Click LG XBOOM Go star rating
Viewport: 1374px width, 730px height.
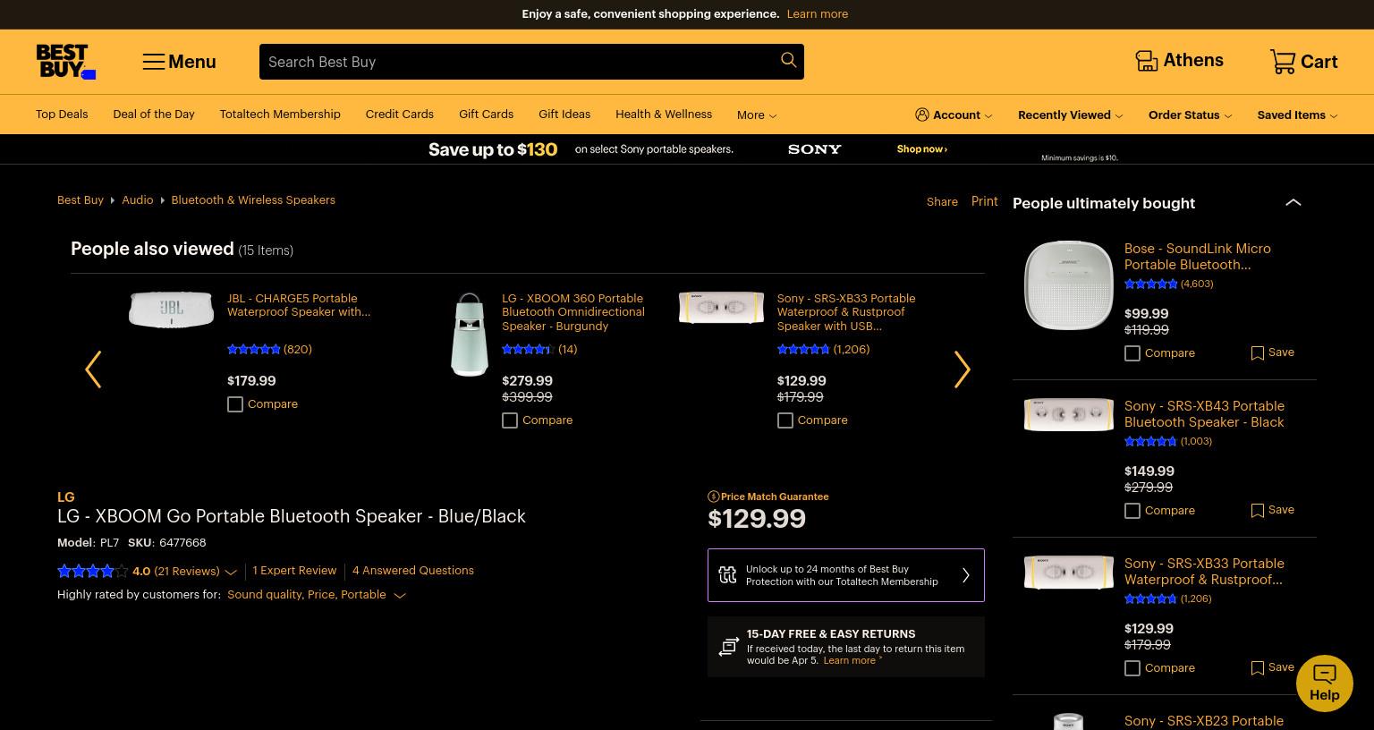point(92,571)
